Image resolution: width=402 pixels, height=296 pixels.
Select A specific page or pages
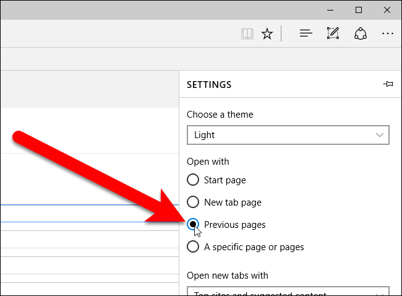coord(193,246)
